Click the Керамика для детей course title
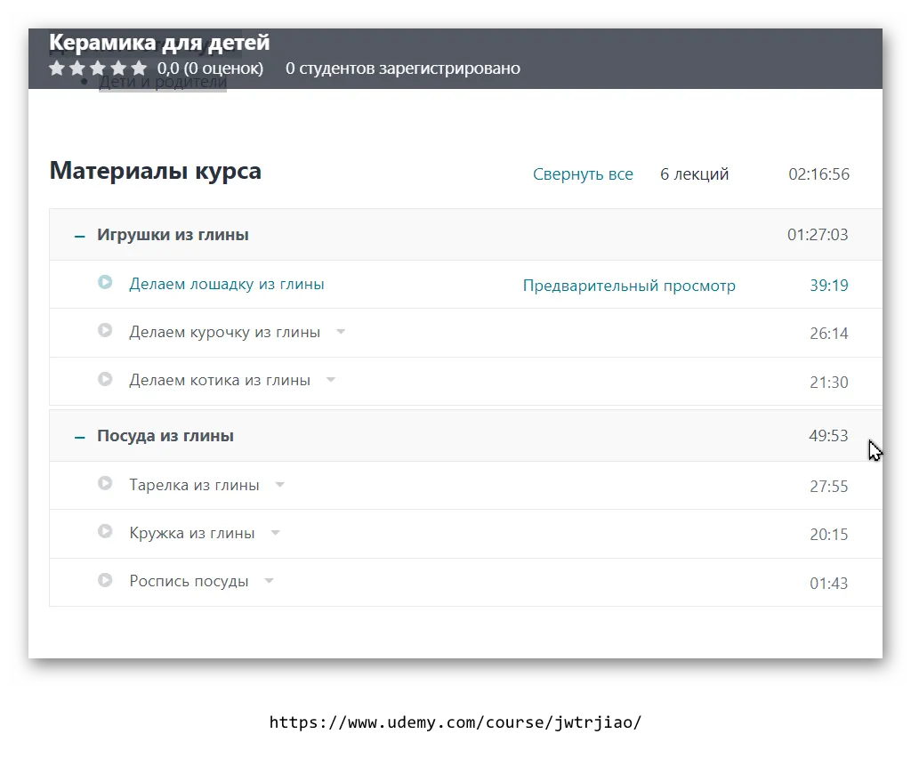Viewport: 911px width, 758px height. click(159, 43)
